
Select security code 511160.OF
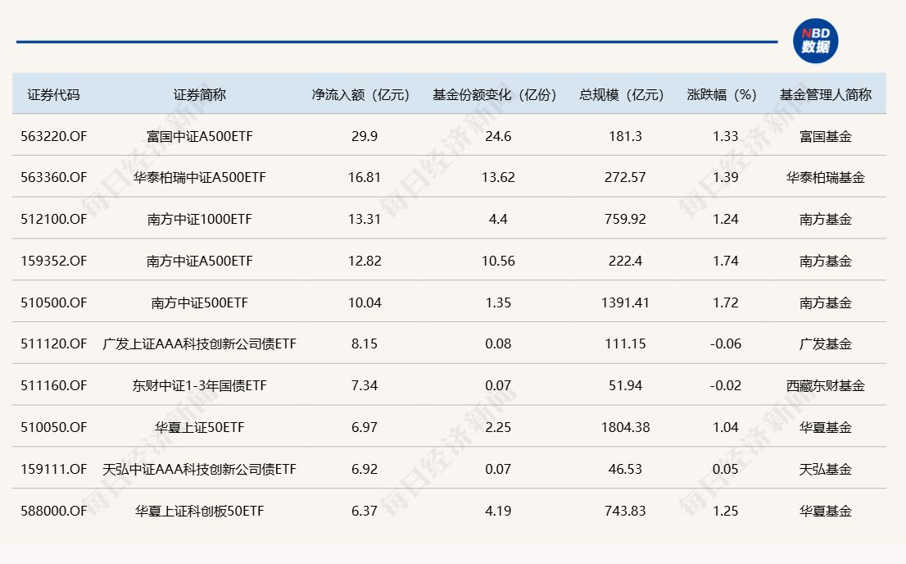tap(54, 385)
